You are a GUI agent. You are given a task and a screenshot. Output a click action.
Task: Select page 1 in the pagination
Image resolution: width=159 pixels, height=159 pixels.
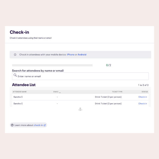tap(80, 109)
